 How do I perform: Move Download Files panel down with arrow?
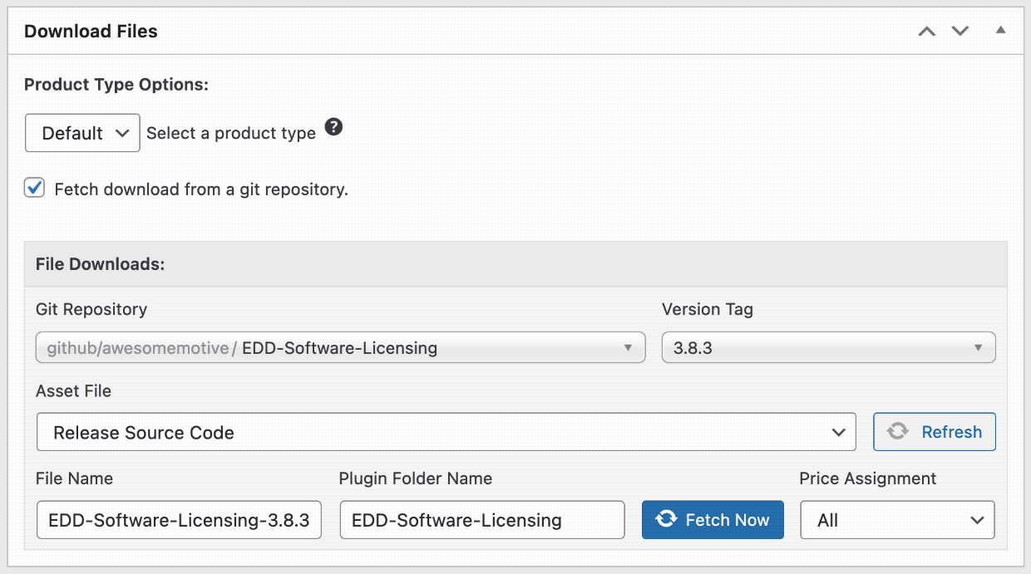[960, 32]
